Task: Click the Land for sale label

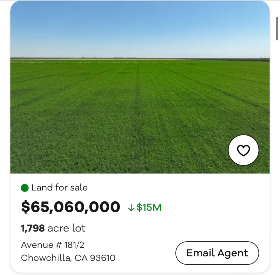Action: coord(59,188)
